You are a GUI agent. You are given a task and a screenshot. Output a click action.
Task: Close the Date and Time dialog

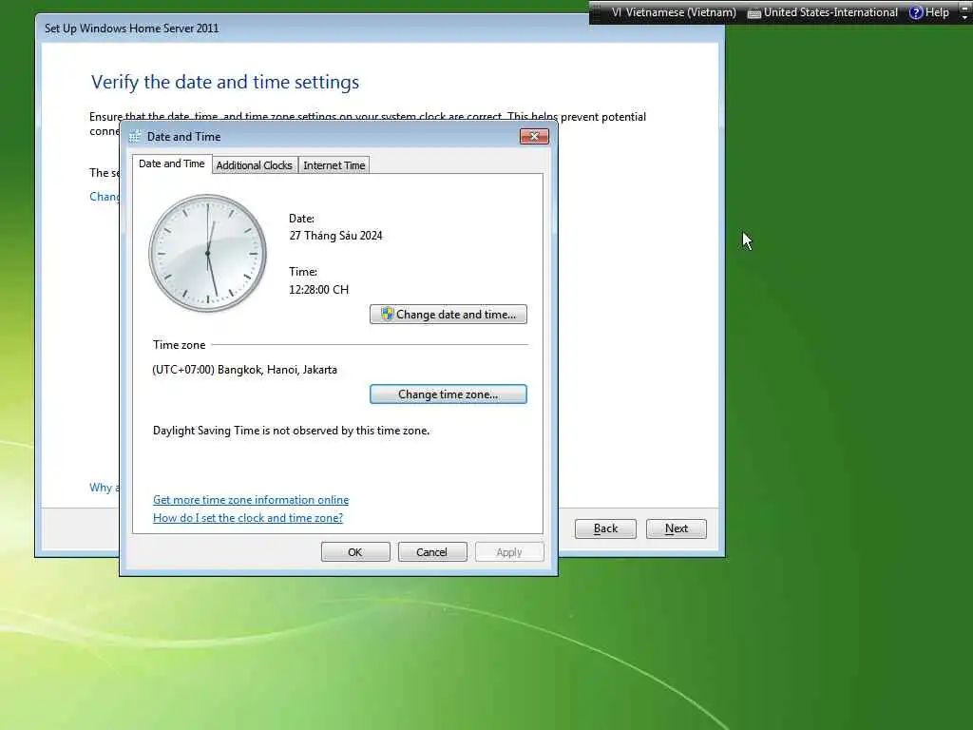[534, 136]
